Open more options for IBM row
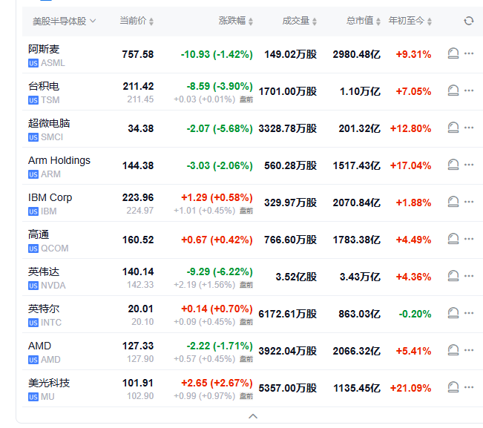This screenshot has width=483, height=428. coord(469,202)
